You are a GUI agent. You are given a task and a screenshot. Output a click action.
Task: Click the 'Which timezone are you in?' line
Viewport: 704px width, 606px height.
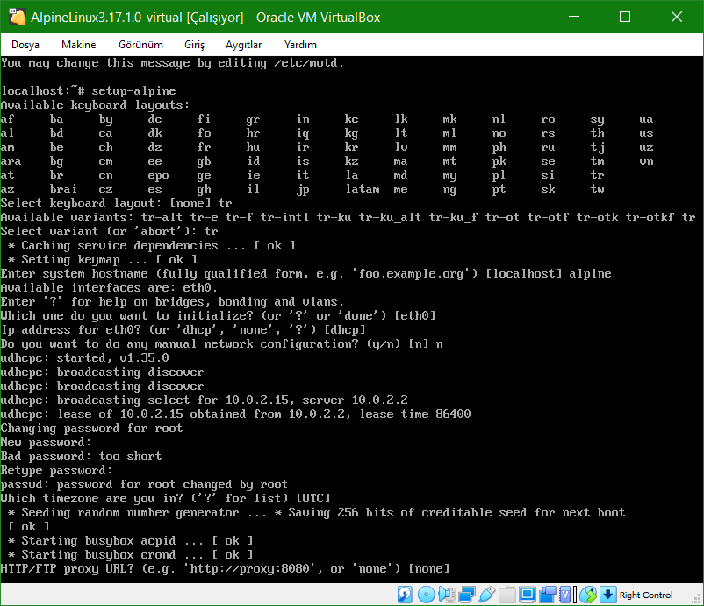point(166,499)
